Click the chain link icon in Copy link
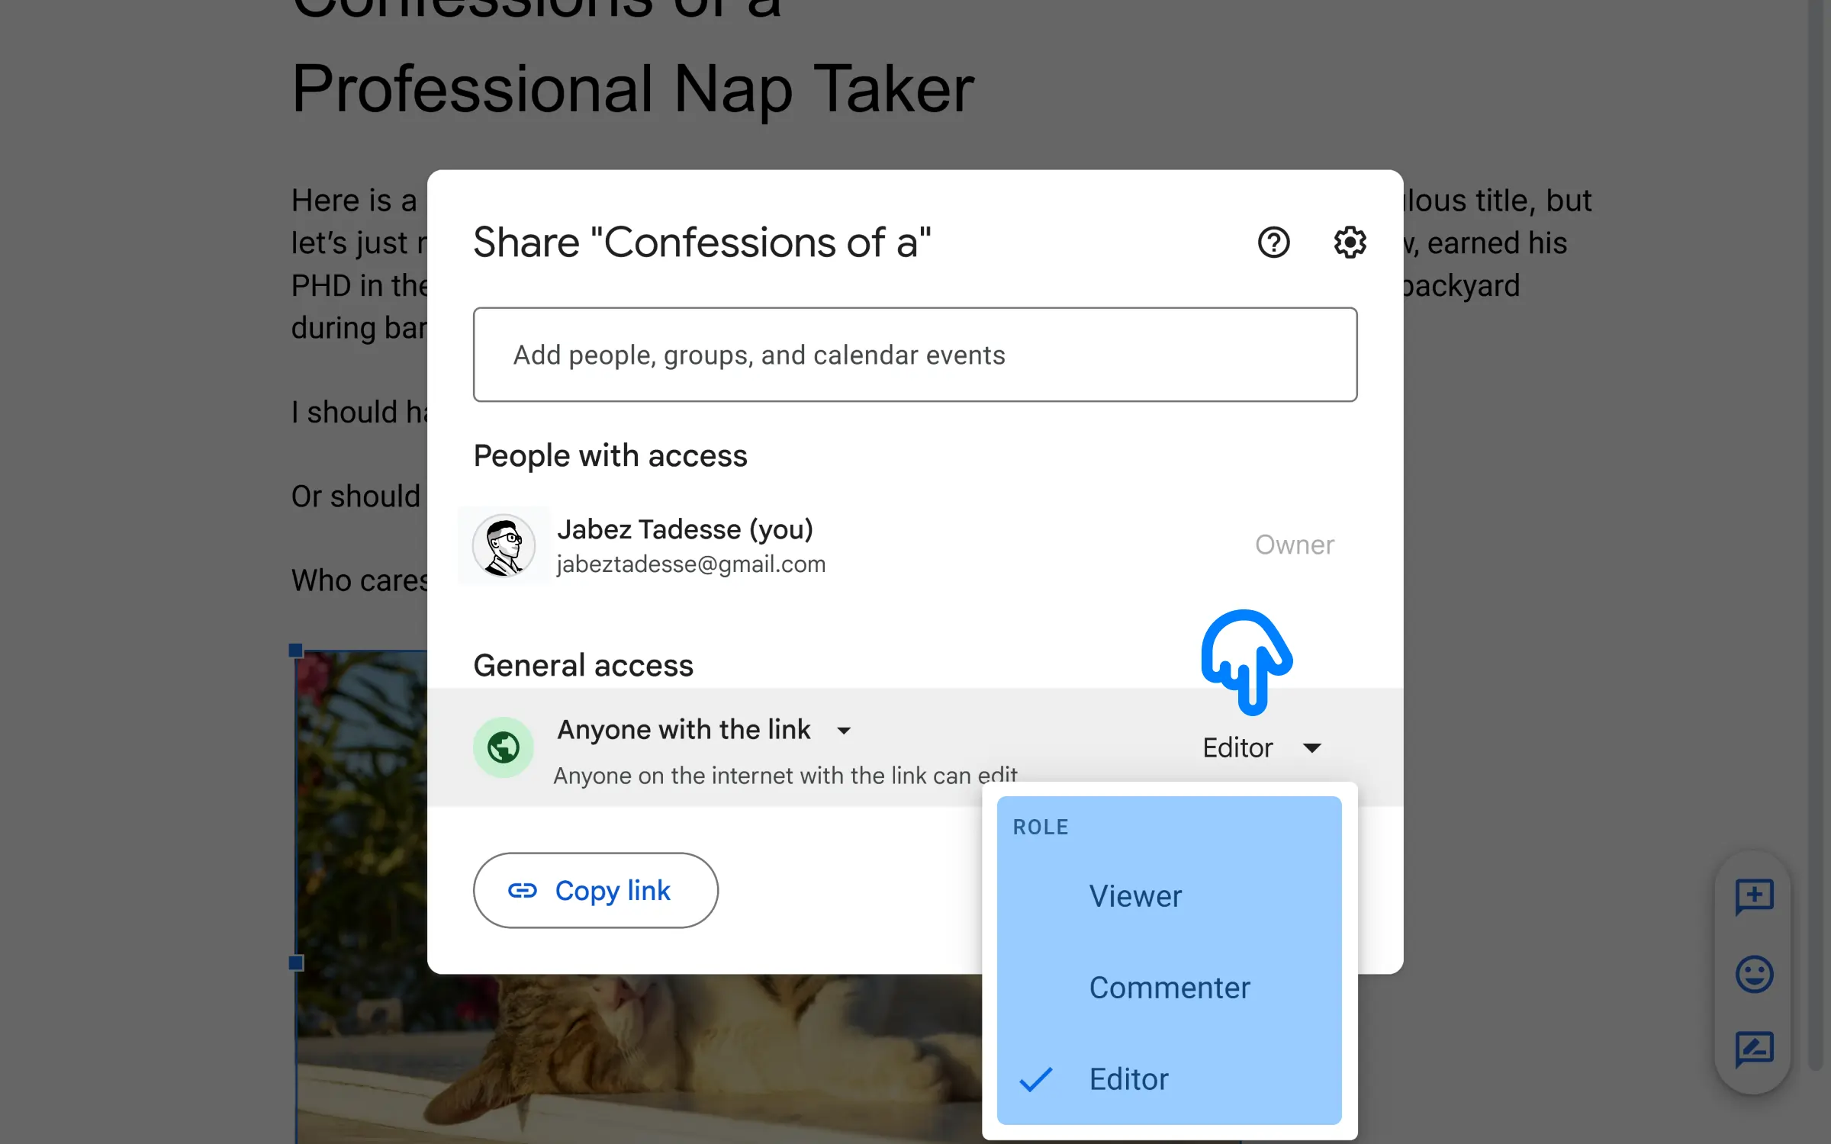The height and width of the screenshot is (1144, 1831). (x=523, y=890)
